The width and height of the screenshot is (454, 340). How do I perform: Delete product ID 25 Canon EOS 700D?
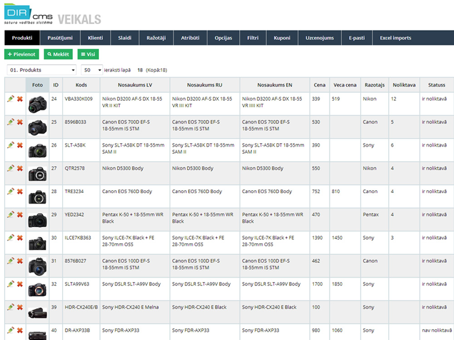(20, 122)
